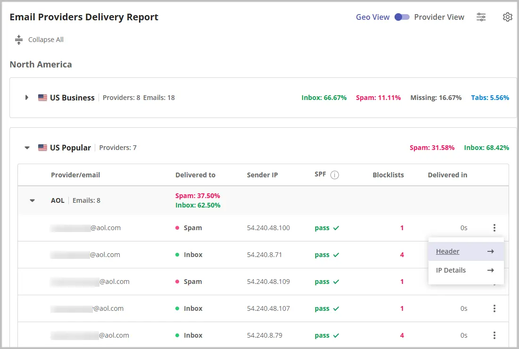The width and height of the screenshot is (519, 349).
Task: Click the US flag beside US Business
Action: [x=42, y=98]
